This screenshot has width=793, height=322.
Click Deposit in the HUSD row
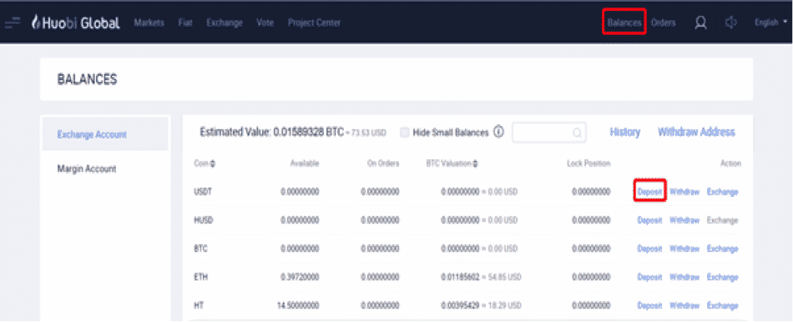click(650, 220)
